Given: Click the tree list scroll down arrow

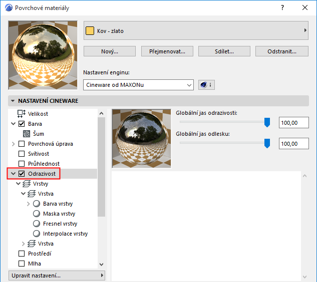Looking at the screenshot, I should tap(102, 264).
